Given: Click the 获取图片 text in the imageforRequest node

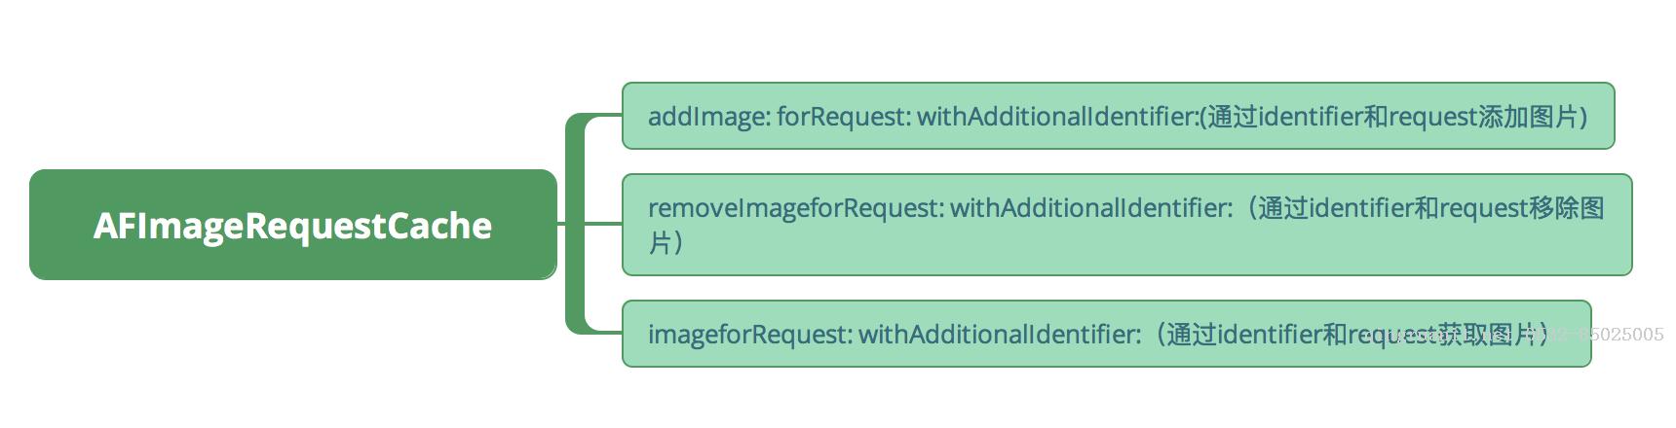Looking at the screenshot, I should (x=1491, y=335).
